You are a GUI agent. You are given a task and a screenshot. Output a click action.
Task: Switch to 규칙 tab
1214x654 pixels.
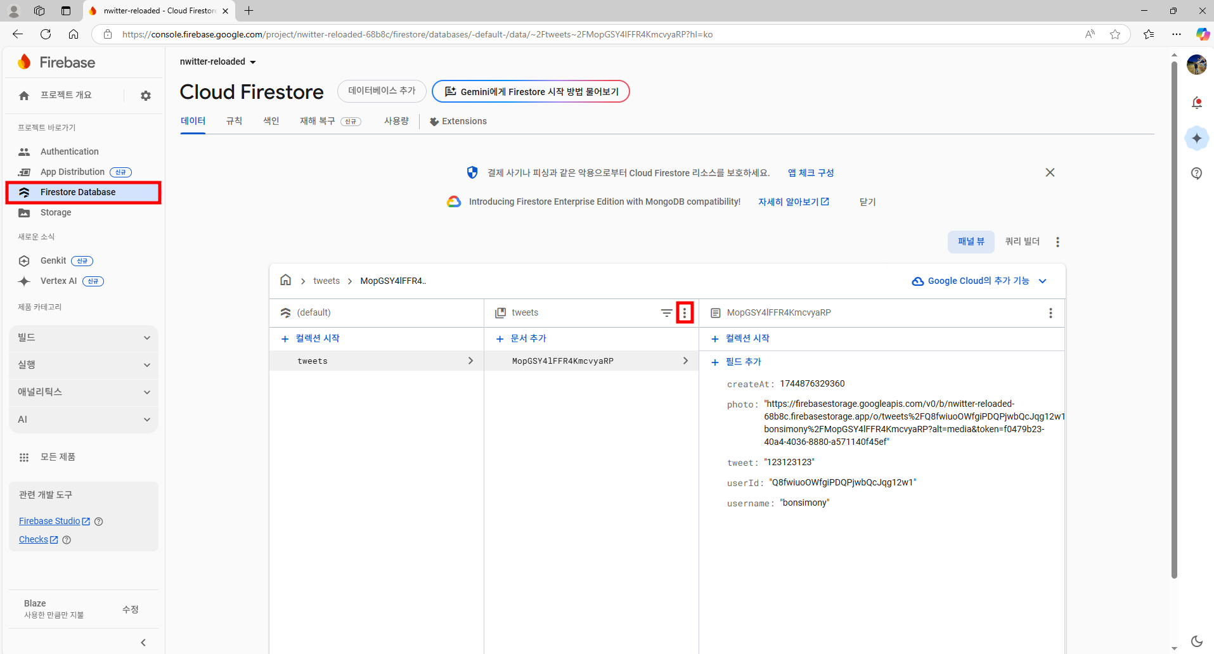pyautogui.click(x=234, y=121)
